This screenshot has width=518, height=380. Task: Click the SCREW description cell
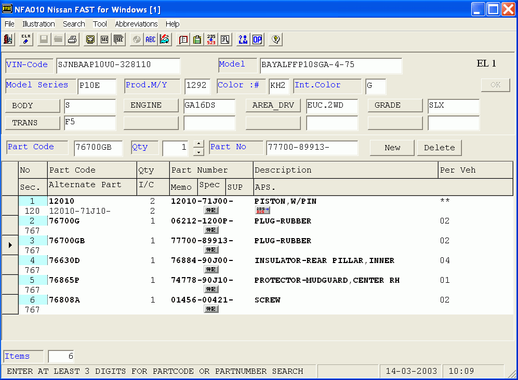pos(267,300)
